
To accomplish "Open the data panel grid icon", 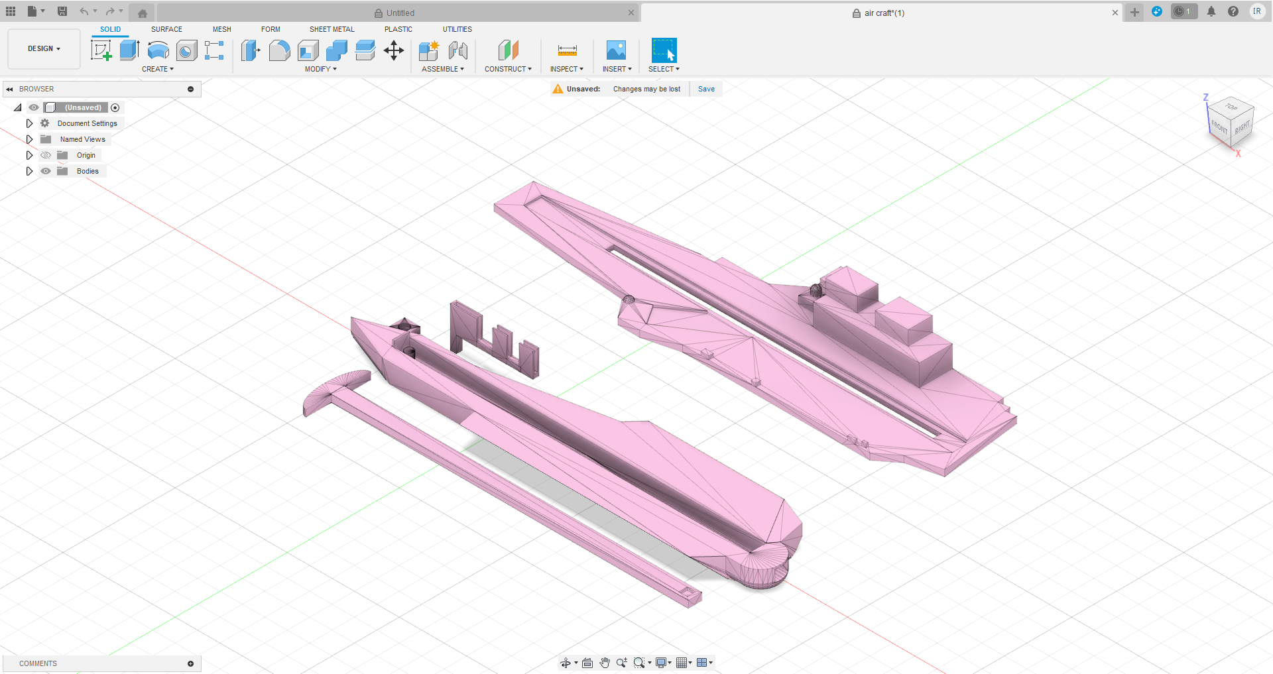I will [x=11, y=11].
